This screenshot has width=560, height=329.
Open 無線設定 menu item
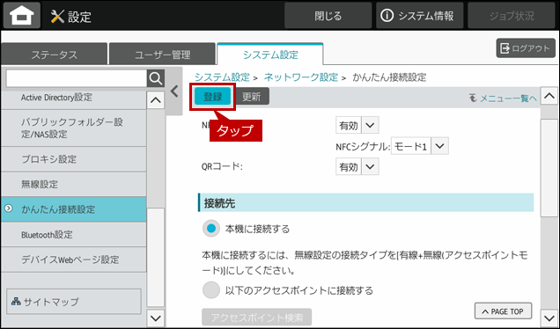[74, 184]
